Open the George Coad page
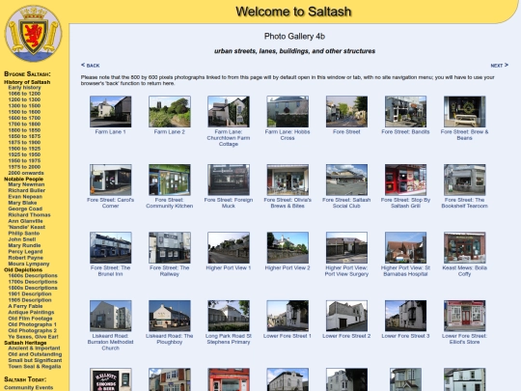 pyautogui.click(x=25, y=209)
